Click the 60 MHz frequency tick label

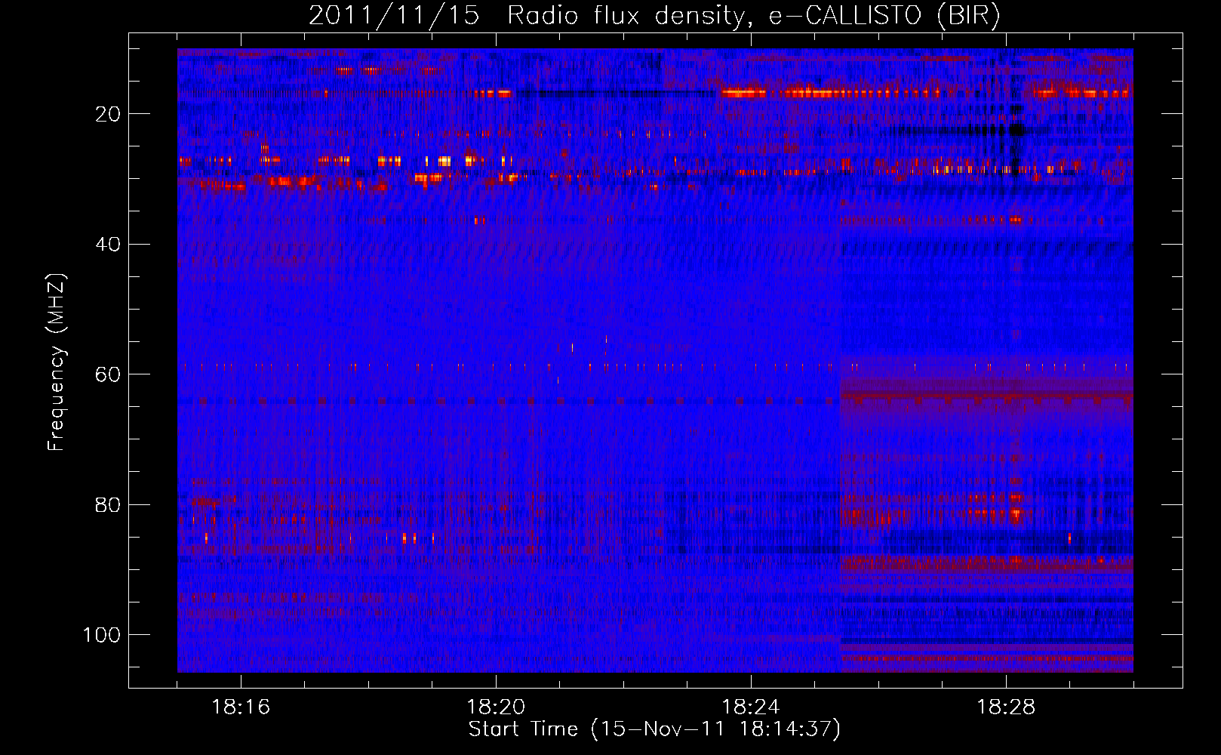pos(108,374)
